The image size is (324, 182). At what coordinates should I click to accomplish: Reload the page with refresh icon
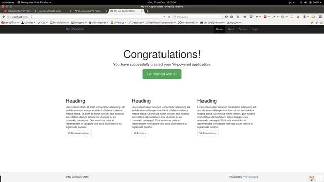(169, 17)
